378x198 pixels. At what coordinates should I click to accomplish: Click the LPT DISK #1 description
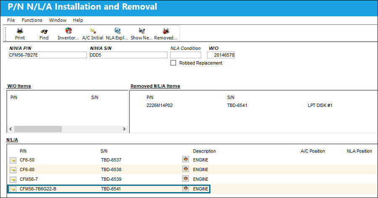(x=320, y=105)
